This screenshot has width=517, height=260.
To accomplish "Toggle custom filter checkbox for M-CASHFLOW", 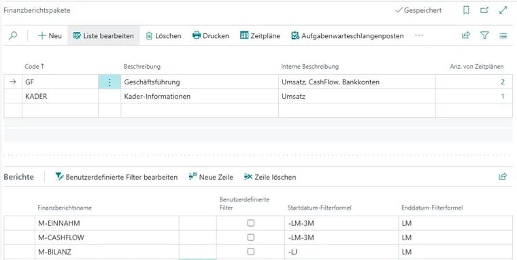I will (251, 238).
